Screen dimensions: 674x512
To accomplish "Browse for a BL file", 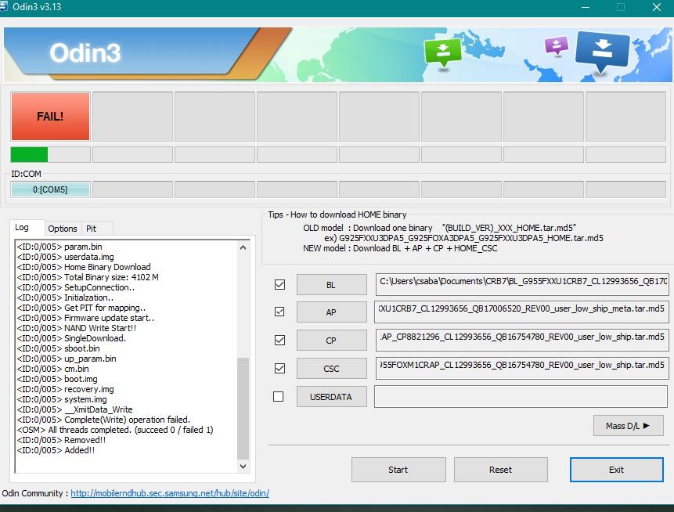I will click(x=331, y=285).
